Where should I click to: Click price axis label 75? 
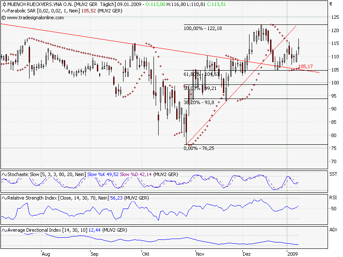[334, 148]
